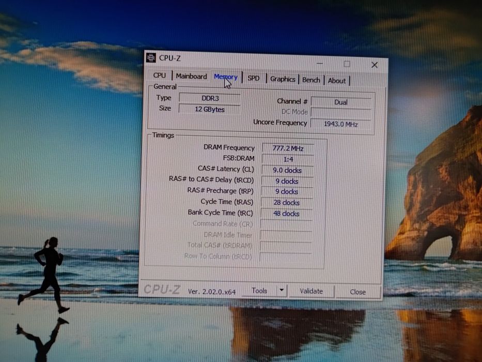
Task: Click the Channel # field showing Dual
Action: (341, 102)
